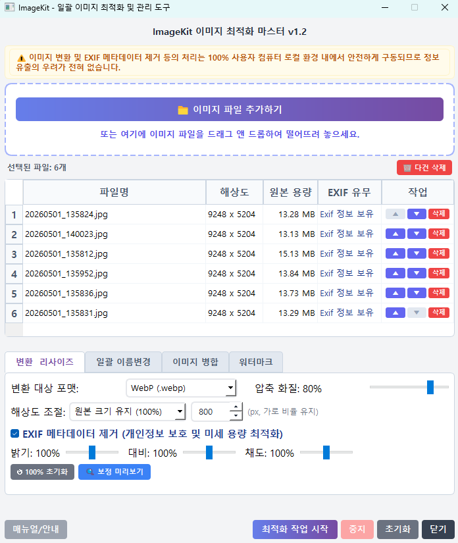
Task: Click the 닫기 button
Action: (x=438, y=529)
